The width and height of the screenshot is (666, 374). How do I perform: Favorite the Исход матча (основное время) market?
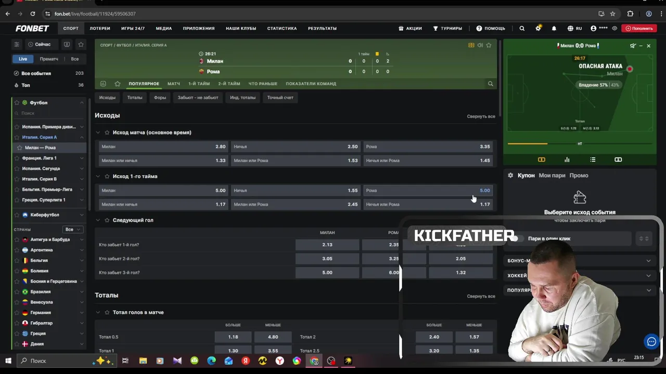[x=107, y=132]
